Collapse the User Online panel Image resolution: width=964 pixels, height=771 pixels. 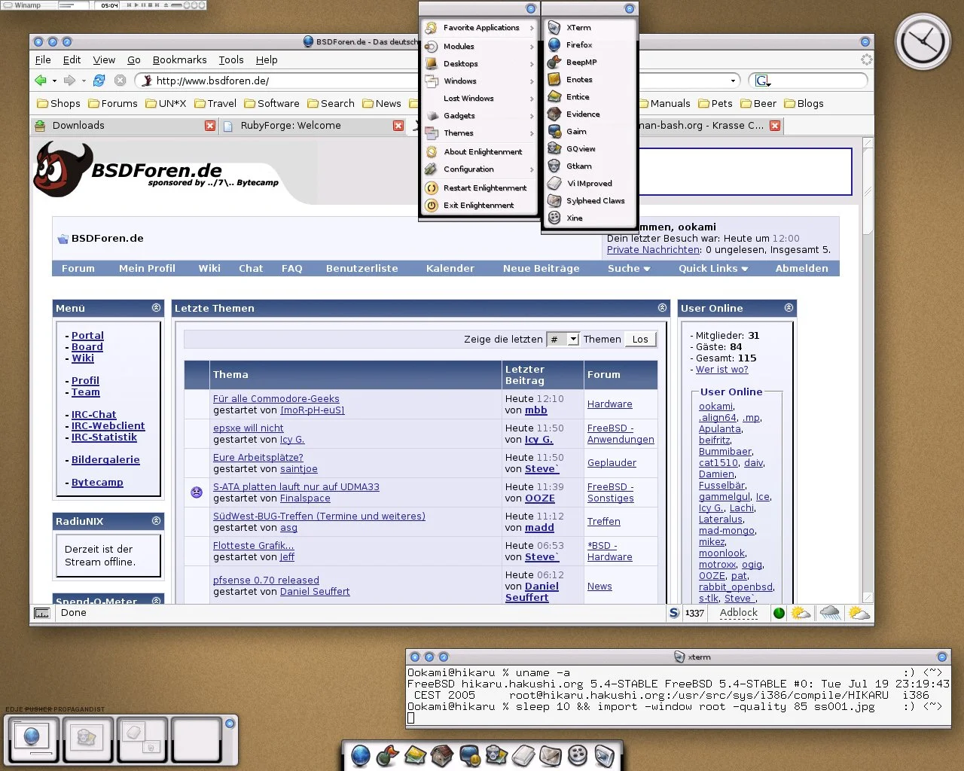pos(789,308)
